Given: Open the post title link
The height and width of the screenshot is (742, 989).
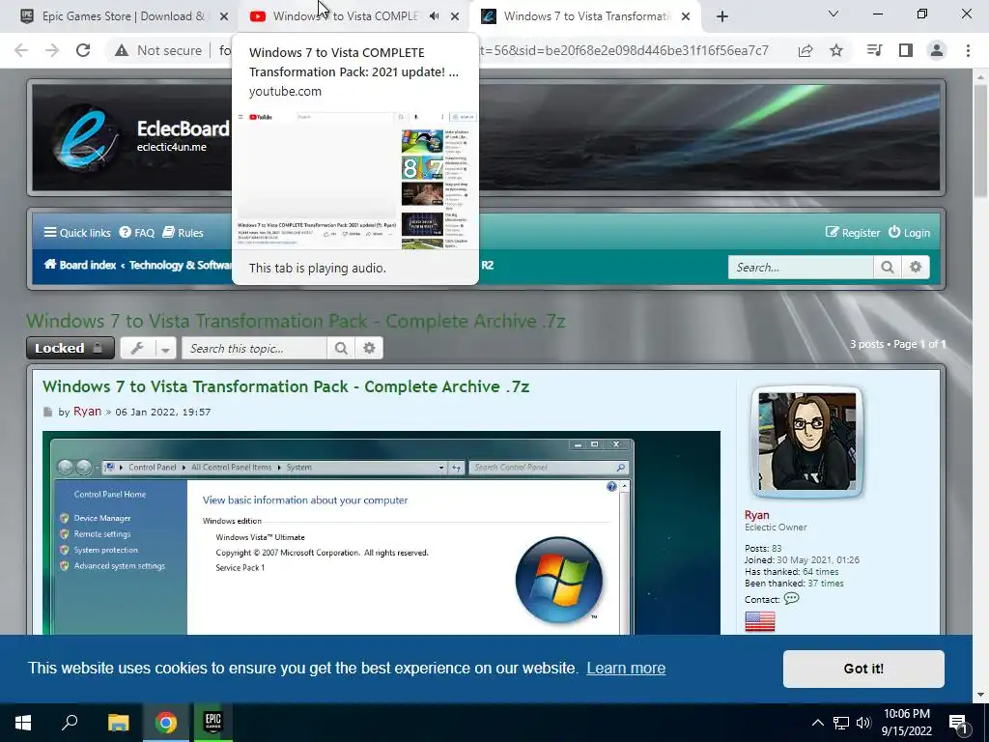Looking at the screenshot, I should pos(286,386).
